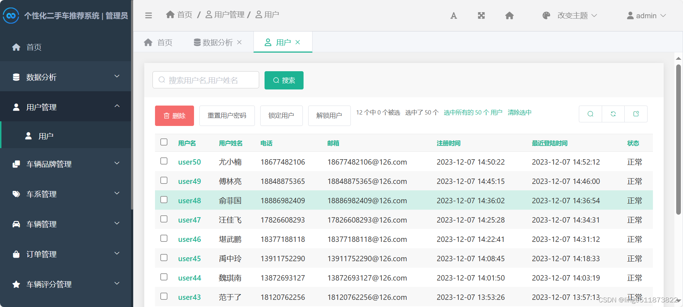Open the admin dropdown arrow
This screenshot has width=683, height=307.
point(663,15)
